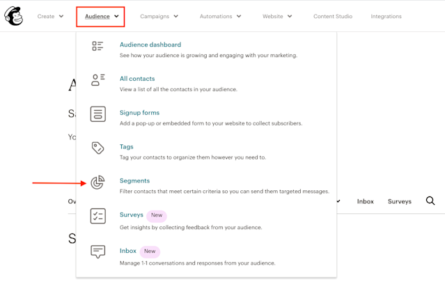This screenshot has height=294, width=445.
Task: Click the Tags label icon
Action: coord(98,148)
